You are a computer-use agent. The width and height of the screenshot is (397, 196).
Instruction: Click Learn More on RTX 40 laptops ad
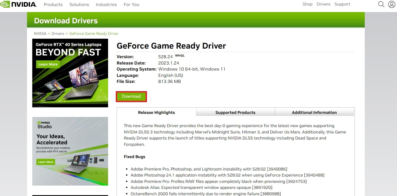48,64
